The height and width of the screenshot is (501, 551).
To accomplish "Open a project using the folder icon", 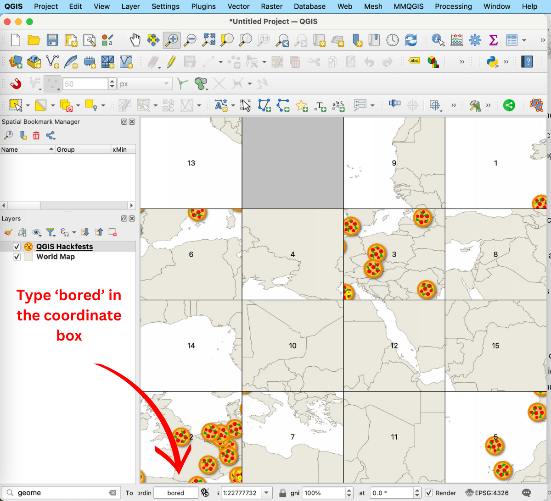I will [x=34, y=40].
